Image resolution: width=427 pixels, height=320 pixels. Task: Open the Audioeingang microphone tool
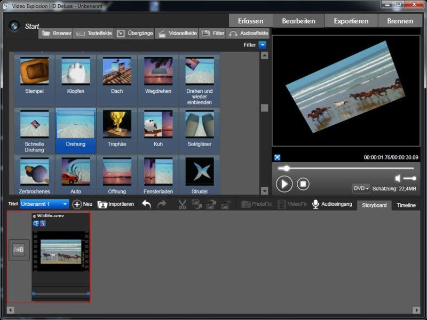(332, 204)
